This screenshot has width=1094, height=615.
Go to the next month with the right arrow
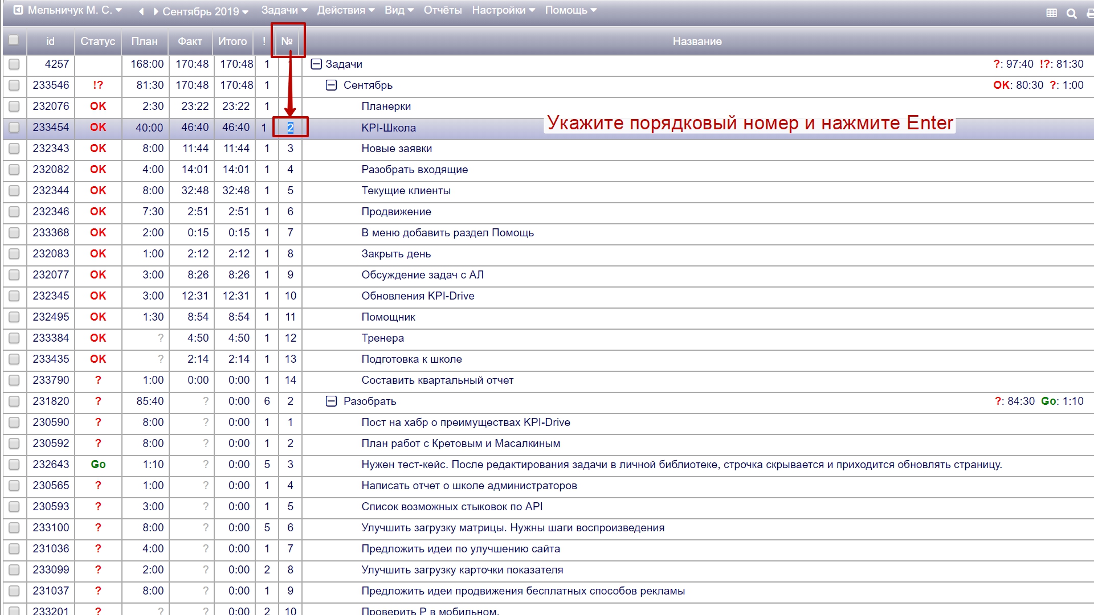155,11
